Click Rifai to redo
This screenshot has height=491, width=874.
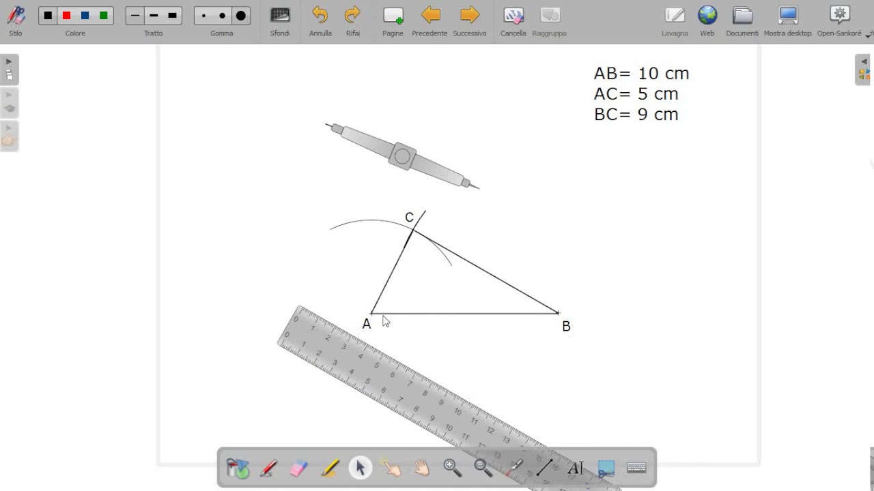(352, 21)
